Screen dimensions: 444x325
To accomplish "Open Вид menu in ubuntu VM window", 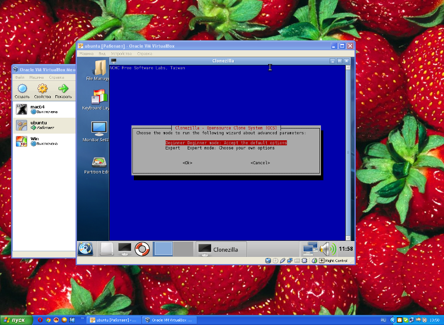I will pyautogui.click(x=102, y=53).
